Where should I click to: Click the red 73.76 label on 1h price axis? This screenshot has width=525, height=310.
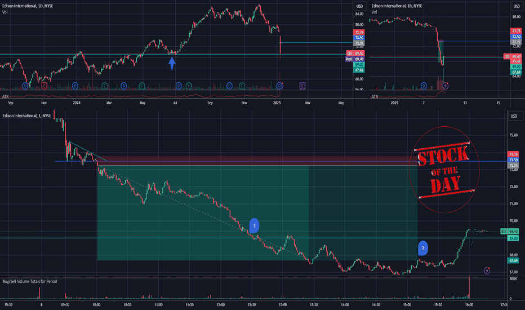pos(516,31)
